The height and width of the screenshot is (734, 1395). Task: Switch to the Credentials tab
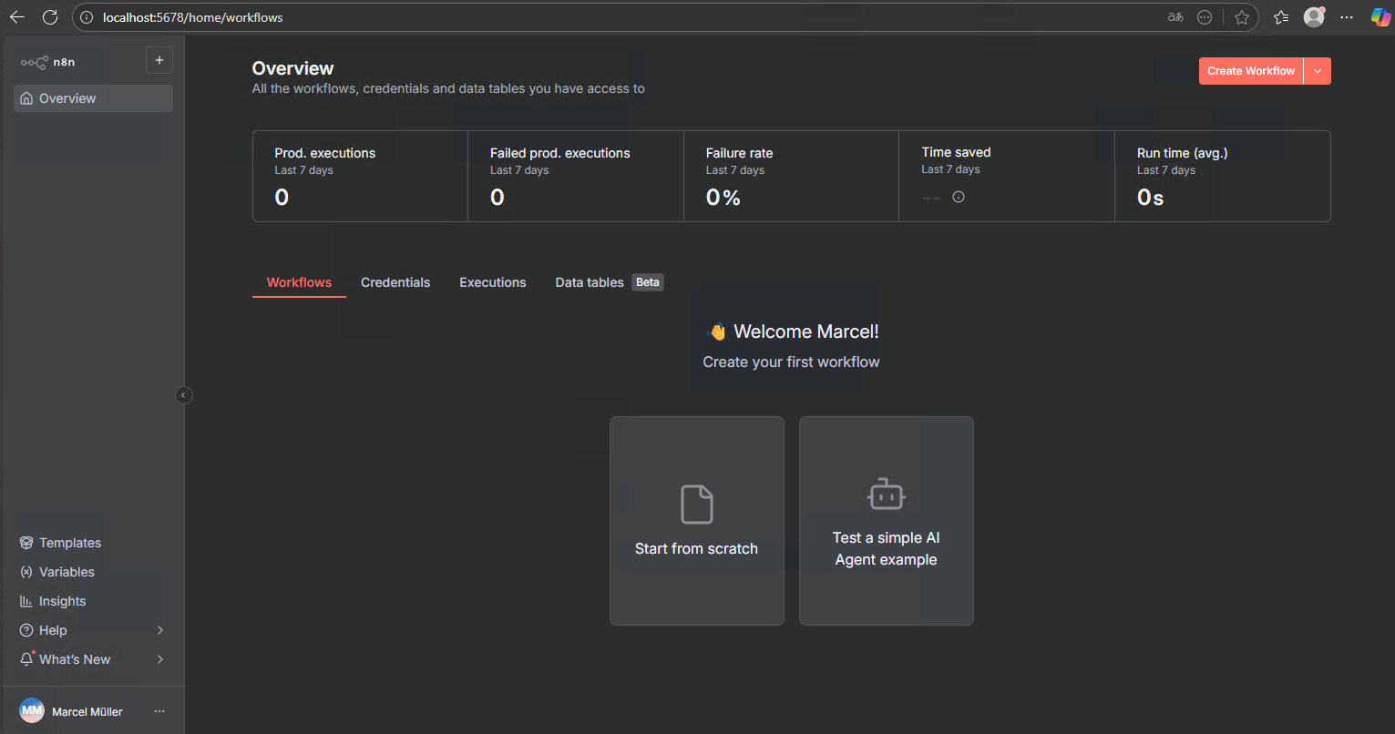tap(395, 282)
